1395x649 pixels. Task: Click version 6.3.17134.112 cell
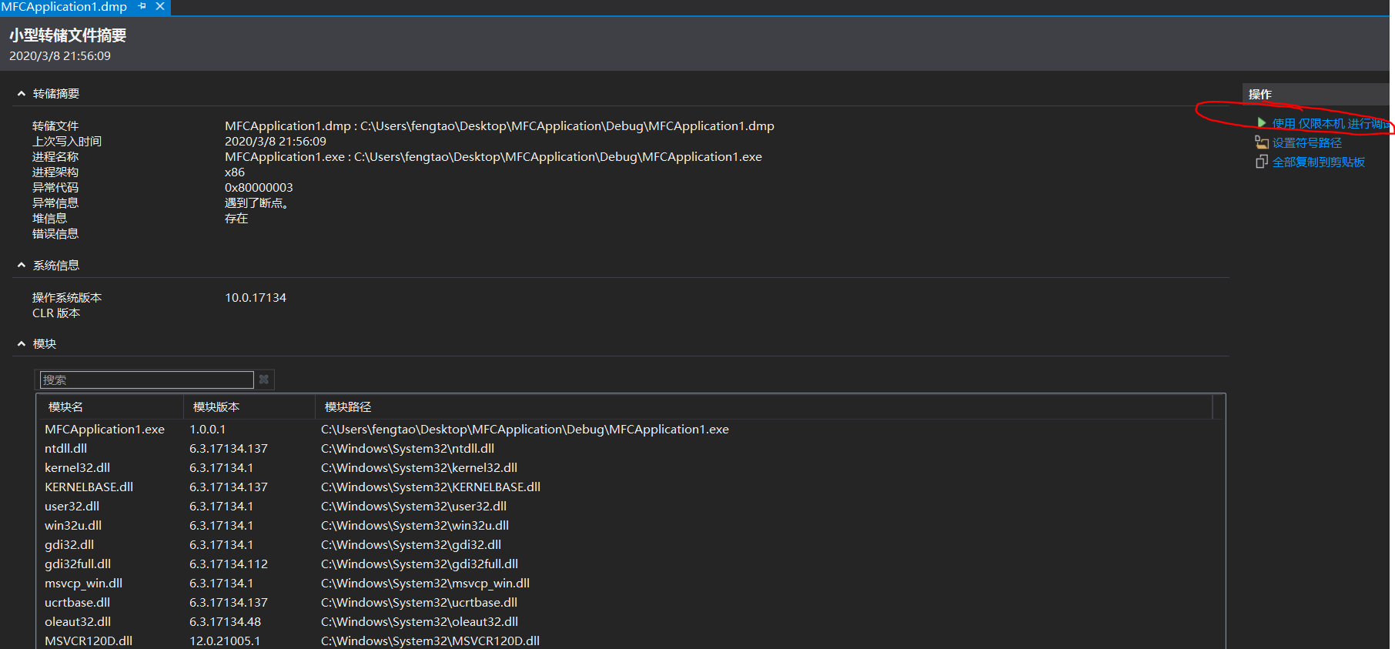(229, 564)
